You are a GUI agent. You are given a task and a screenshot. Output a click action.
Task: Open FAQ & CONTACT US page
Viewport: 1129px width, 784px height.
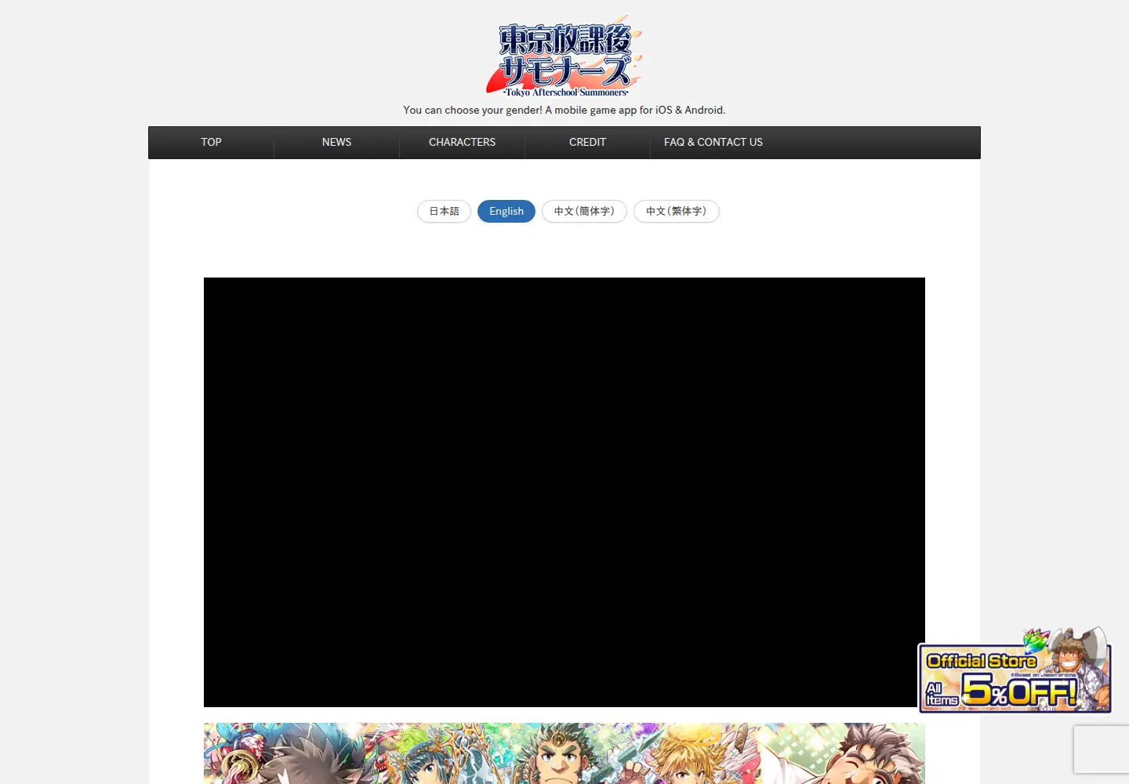click(x=713, y=143)
